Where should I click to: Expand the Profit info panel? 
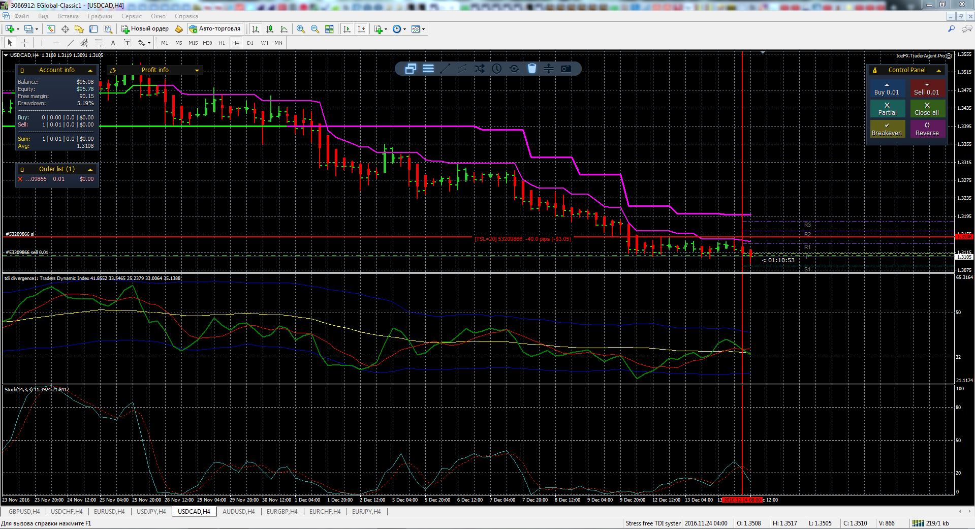tap(197, 70)
